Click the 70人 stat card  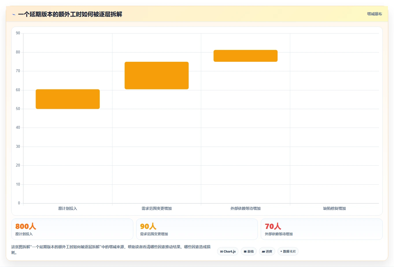click(322, 229)
